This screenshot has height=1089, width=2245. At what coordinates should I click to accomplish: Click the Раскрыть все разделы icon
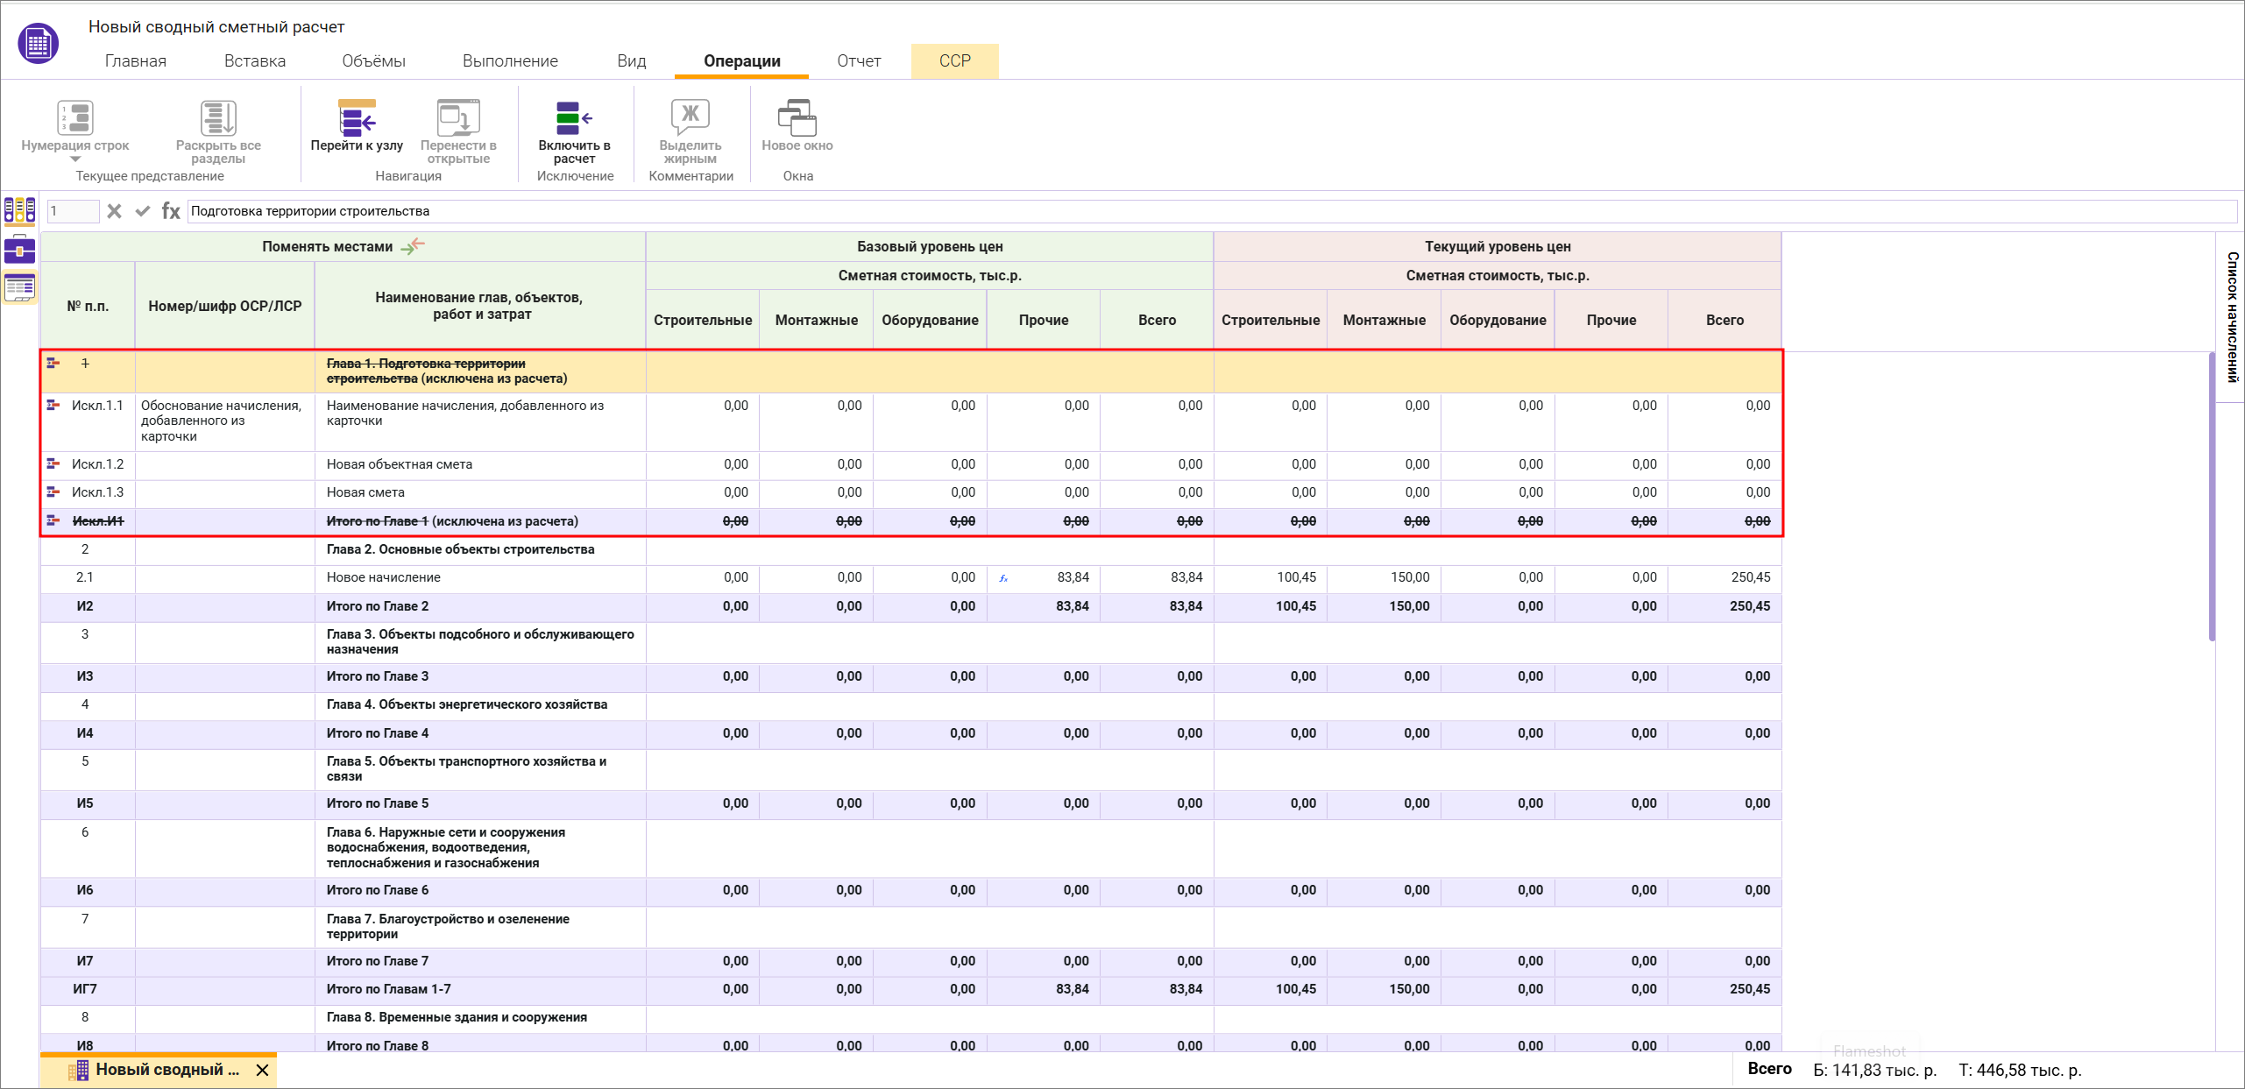pos(217,119)
